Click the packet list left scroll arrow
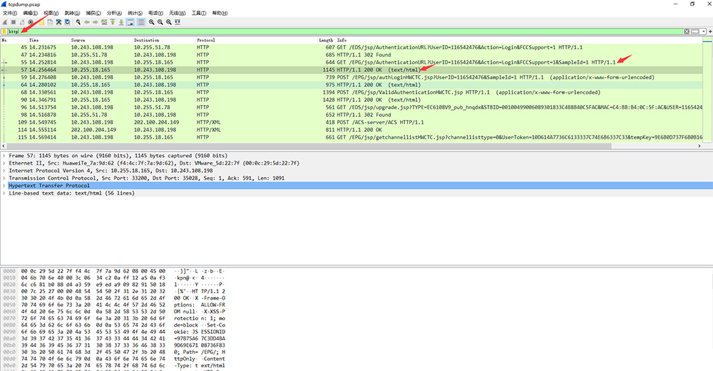The image size is (713, 371). click(x=4, y=145)
